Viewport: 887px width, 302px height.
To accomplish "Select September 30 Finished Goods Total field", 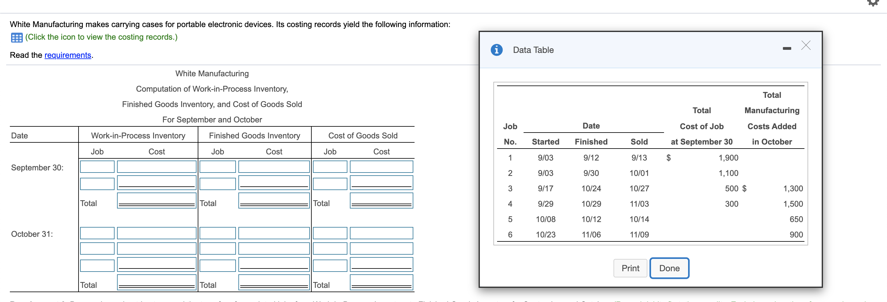I will pos(274,200).
